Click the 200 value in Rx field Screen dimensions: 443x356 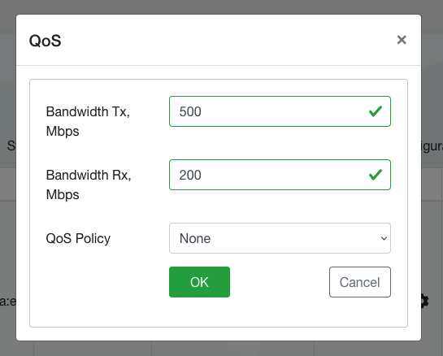190,175
